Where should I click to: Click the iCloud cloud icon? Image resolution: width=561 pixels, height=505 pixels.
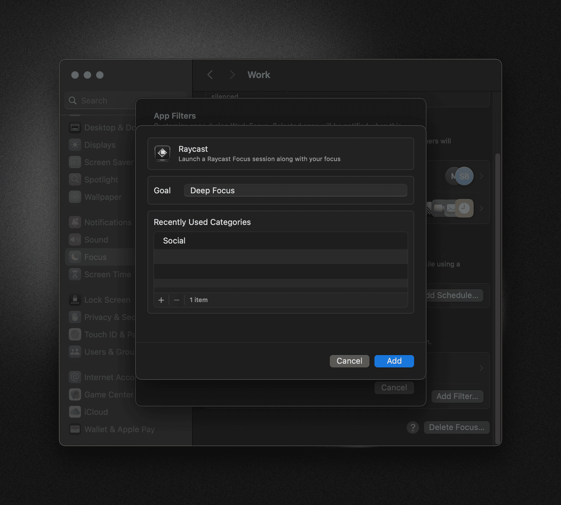point(75,412)
